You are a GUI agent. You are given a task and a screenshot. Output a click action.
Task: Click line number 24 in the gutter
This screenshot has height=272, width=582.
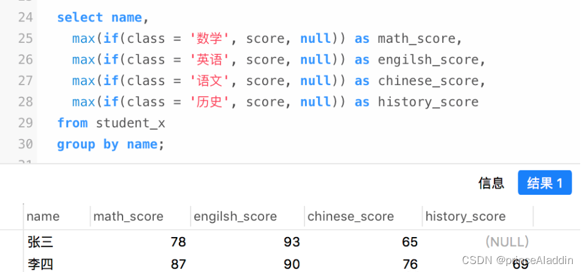point(25,17)
